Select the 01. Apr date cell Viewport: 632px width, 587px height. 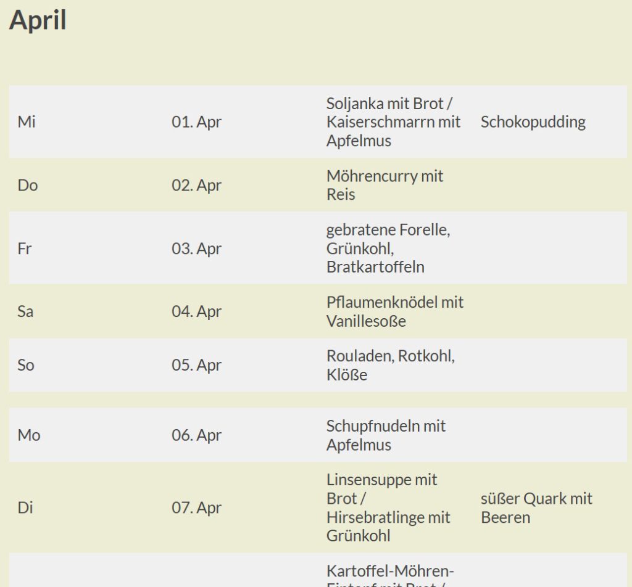point(196,121)
